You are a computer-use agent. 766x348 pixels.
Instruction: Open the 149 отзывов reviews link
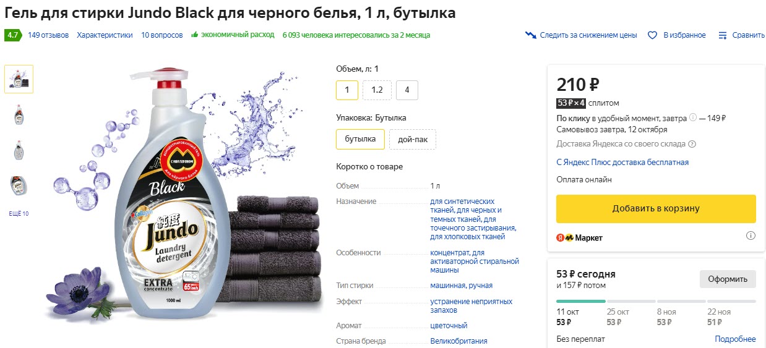tap(48, 35)
